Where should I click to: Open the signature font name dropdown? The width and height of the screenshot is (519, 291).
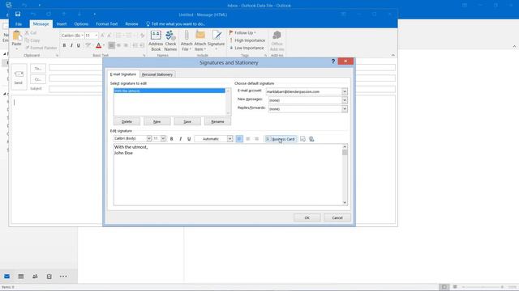point(149,138)
